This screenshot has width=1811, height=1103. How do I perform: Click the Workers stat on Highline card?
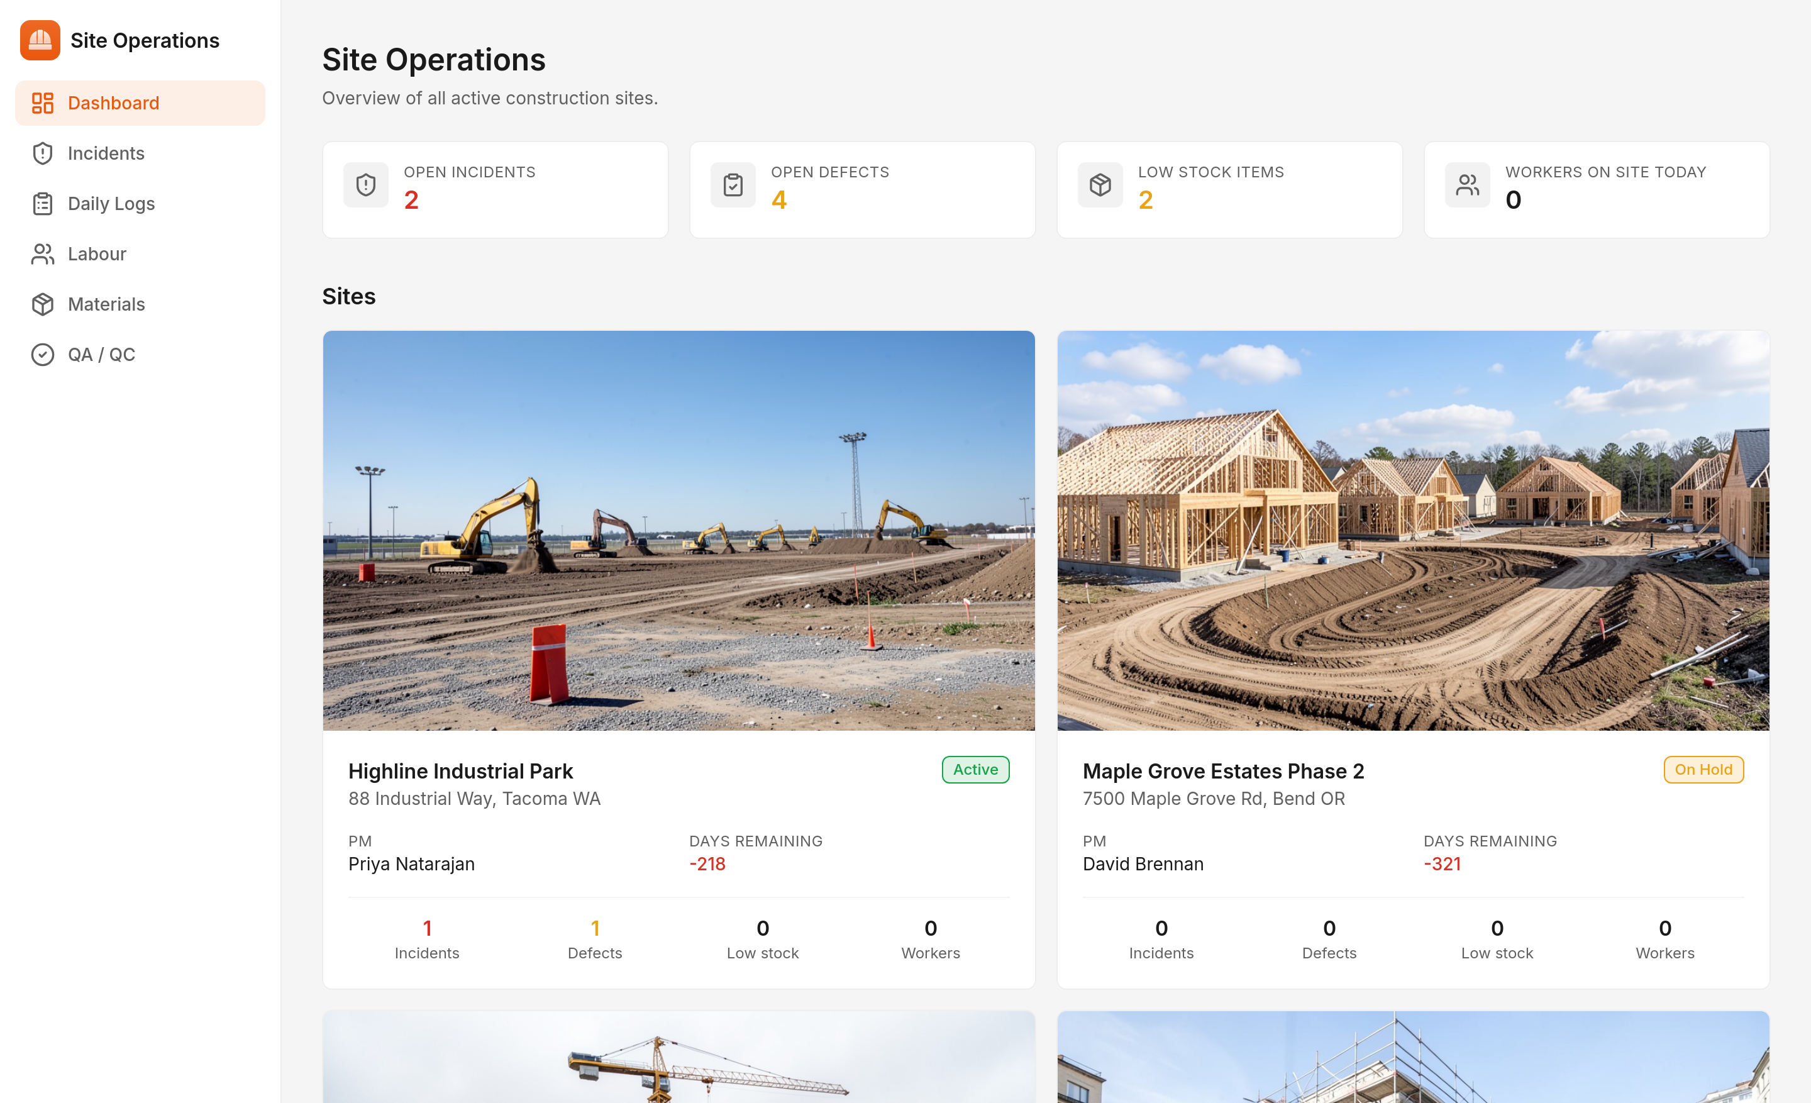click(931, 939)
